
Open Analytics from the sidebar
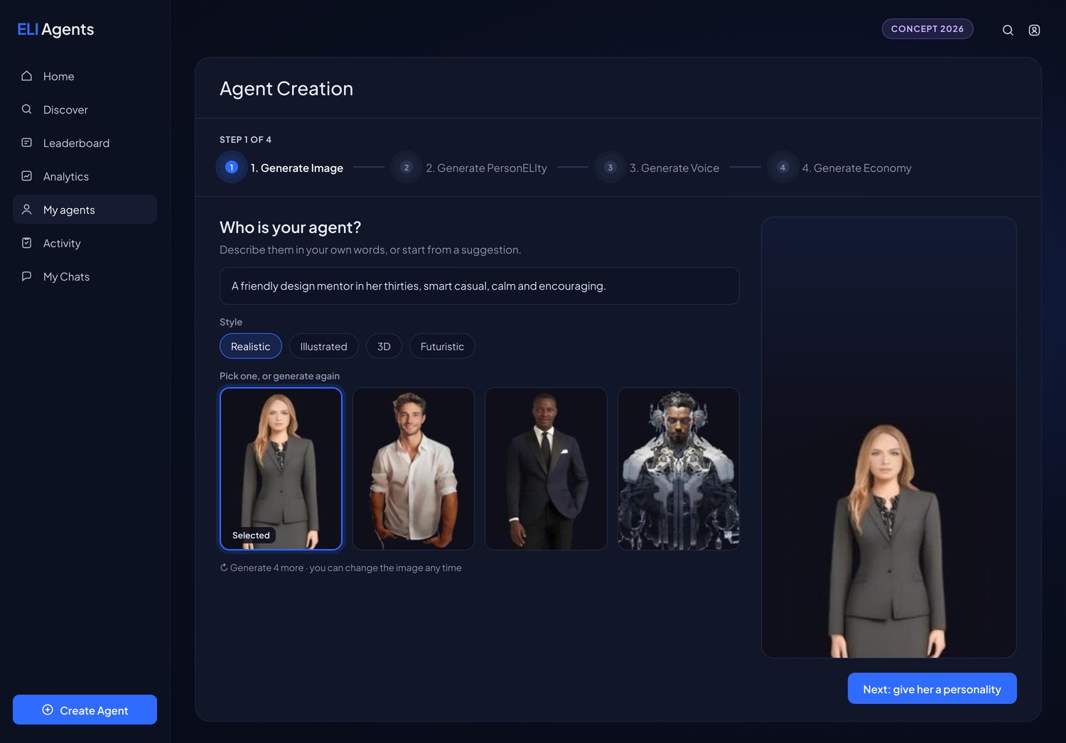tap(85, 176)
